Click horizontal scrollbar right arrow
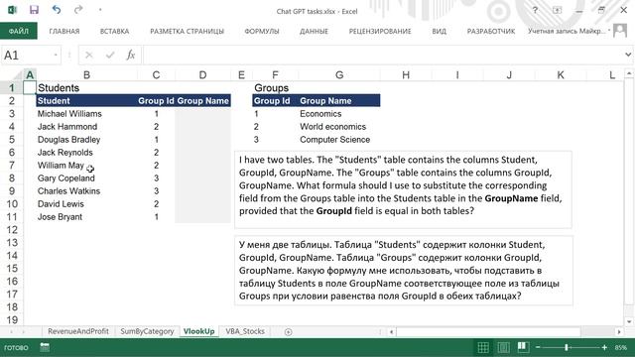 coord(619,332)
